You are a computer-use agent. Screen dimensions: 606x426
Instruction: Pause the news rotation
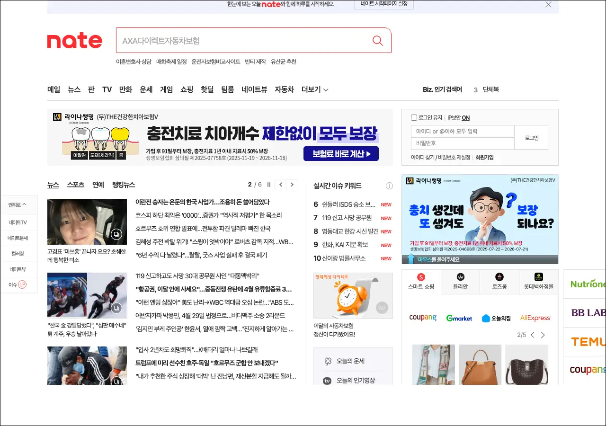pos(269,185)
